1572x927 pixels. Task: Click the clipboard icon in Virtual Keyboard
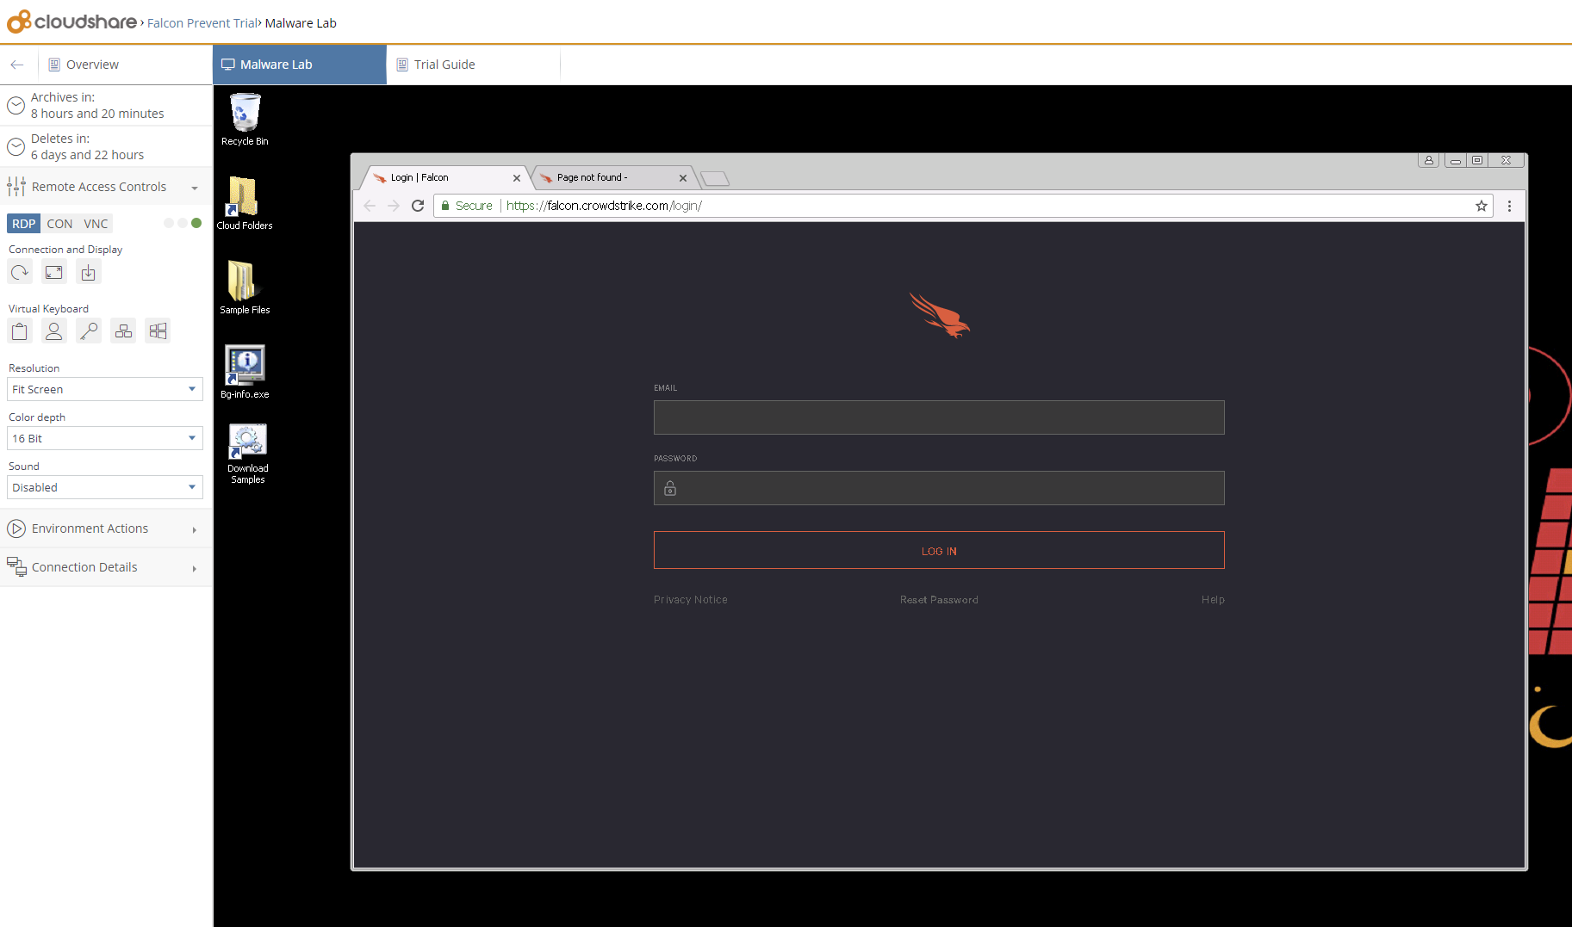[20, 331]
